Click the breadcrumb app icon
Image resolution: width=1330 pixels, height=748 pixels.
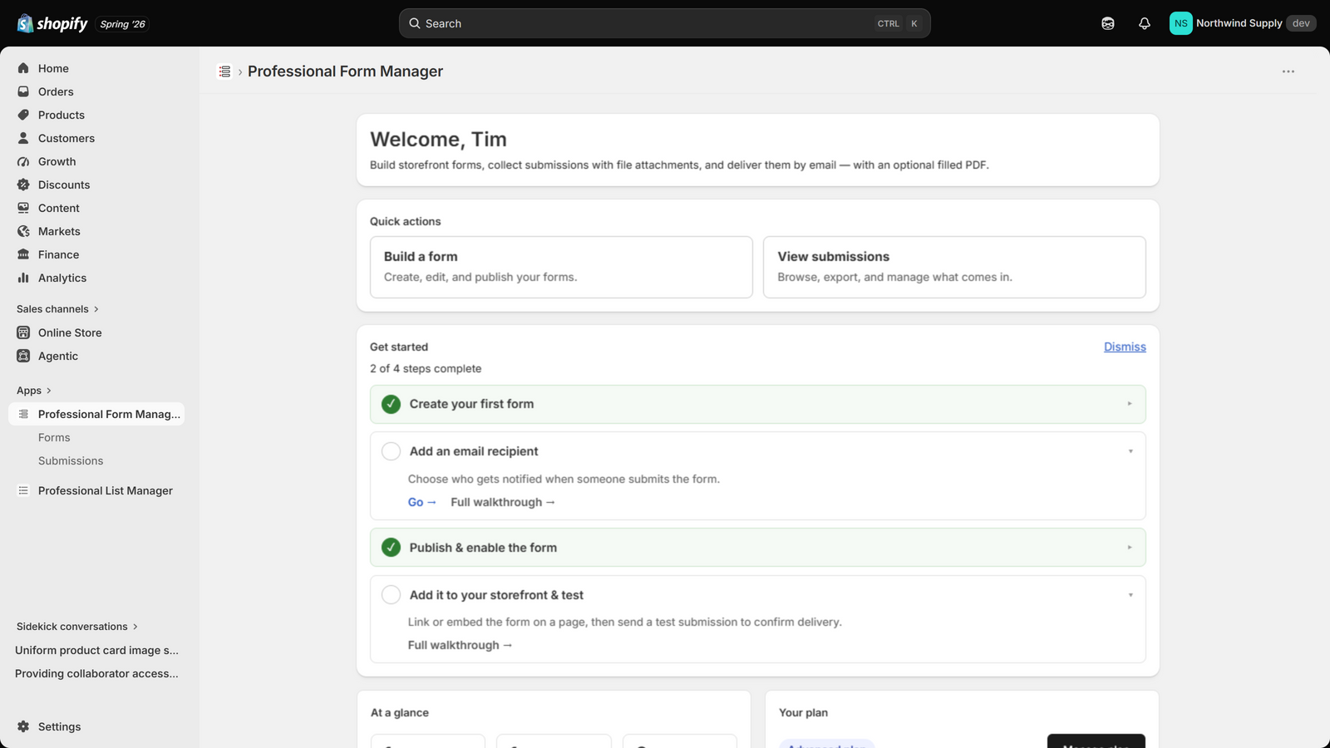[224, 71]
